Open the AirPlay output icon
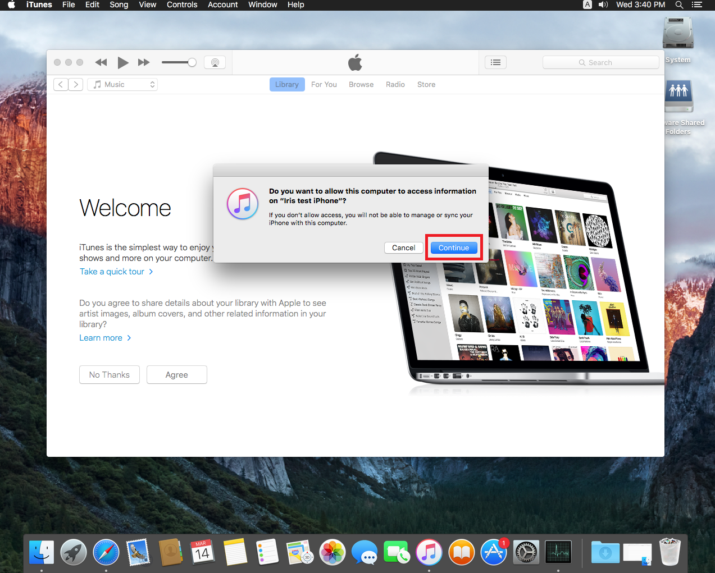 coord(215,62)
